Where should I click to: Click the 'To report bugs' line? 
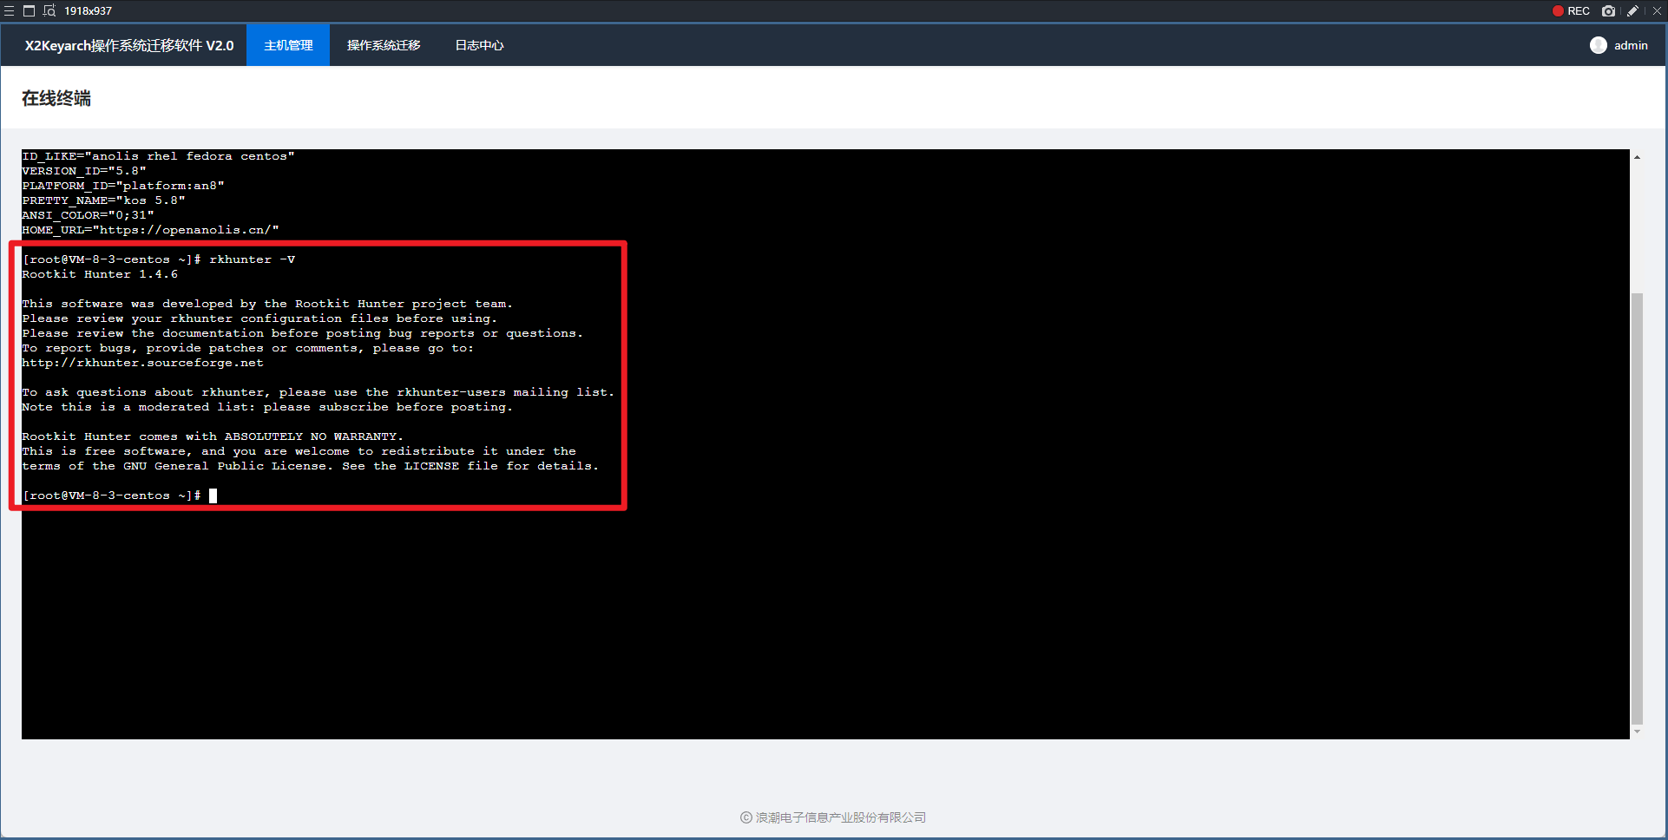tap(248, 348)
